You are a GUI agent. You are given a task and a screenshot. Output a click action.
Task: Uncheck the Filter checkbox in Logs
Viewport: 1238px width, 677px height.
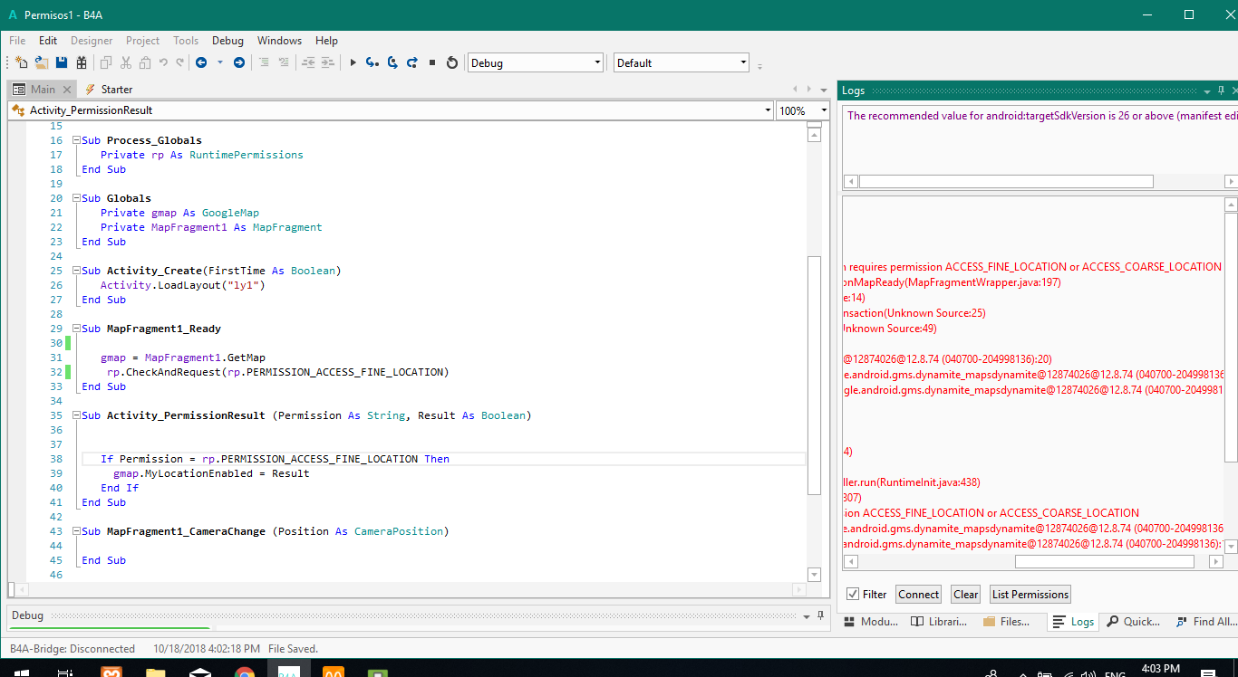tap(853, 595)
